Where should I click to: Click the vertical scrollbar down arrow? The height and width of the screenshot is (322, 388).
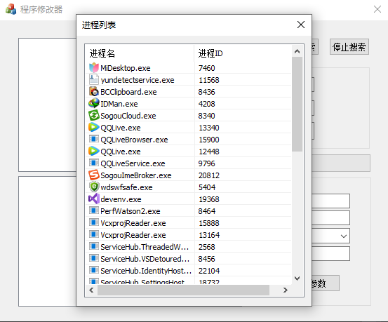coord(297,279)
